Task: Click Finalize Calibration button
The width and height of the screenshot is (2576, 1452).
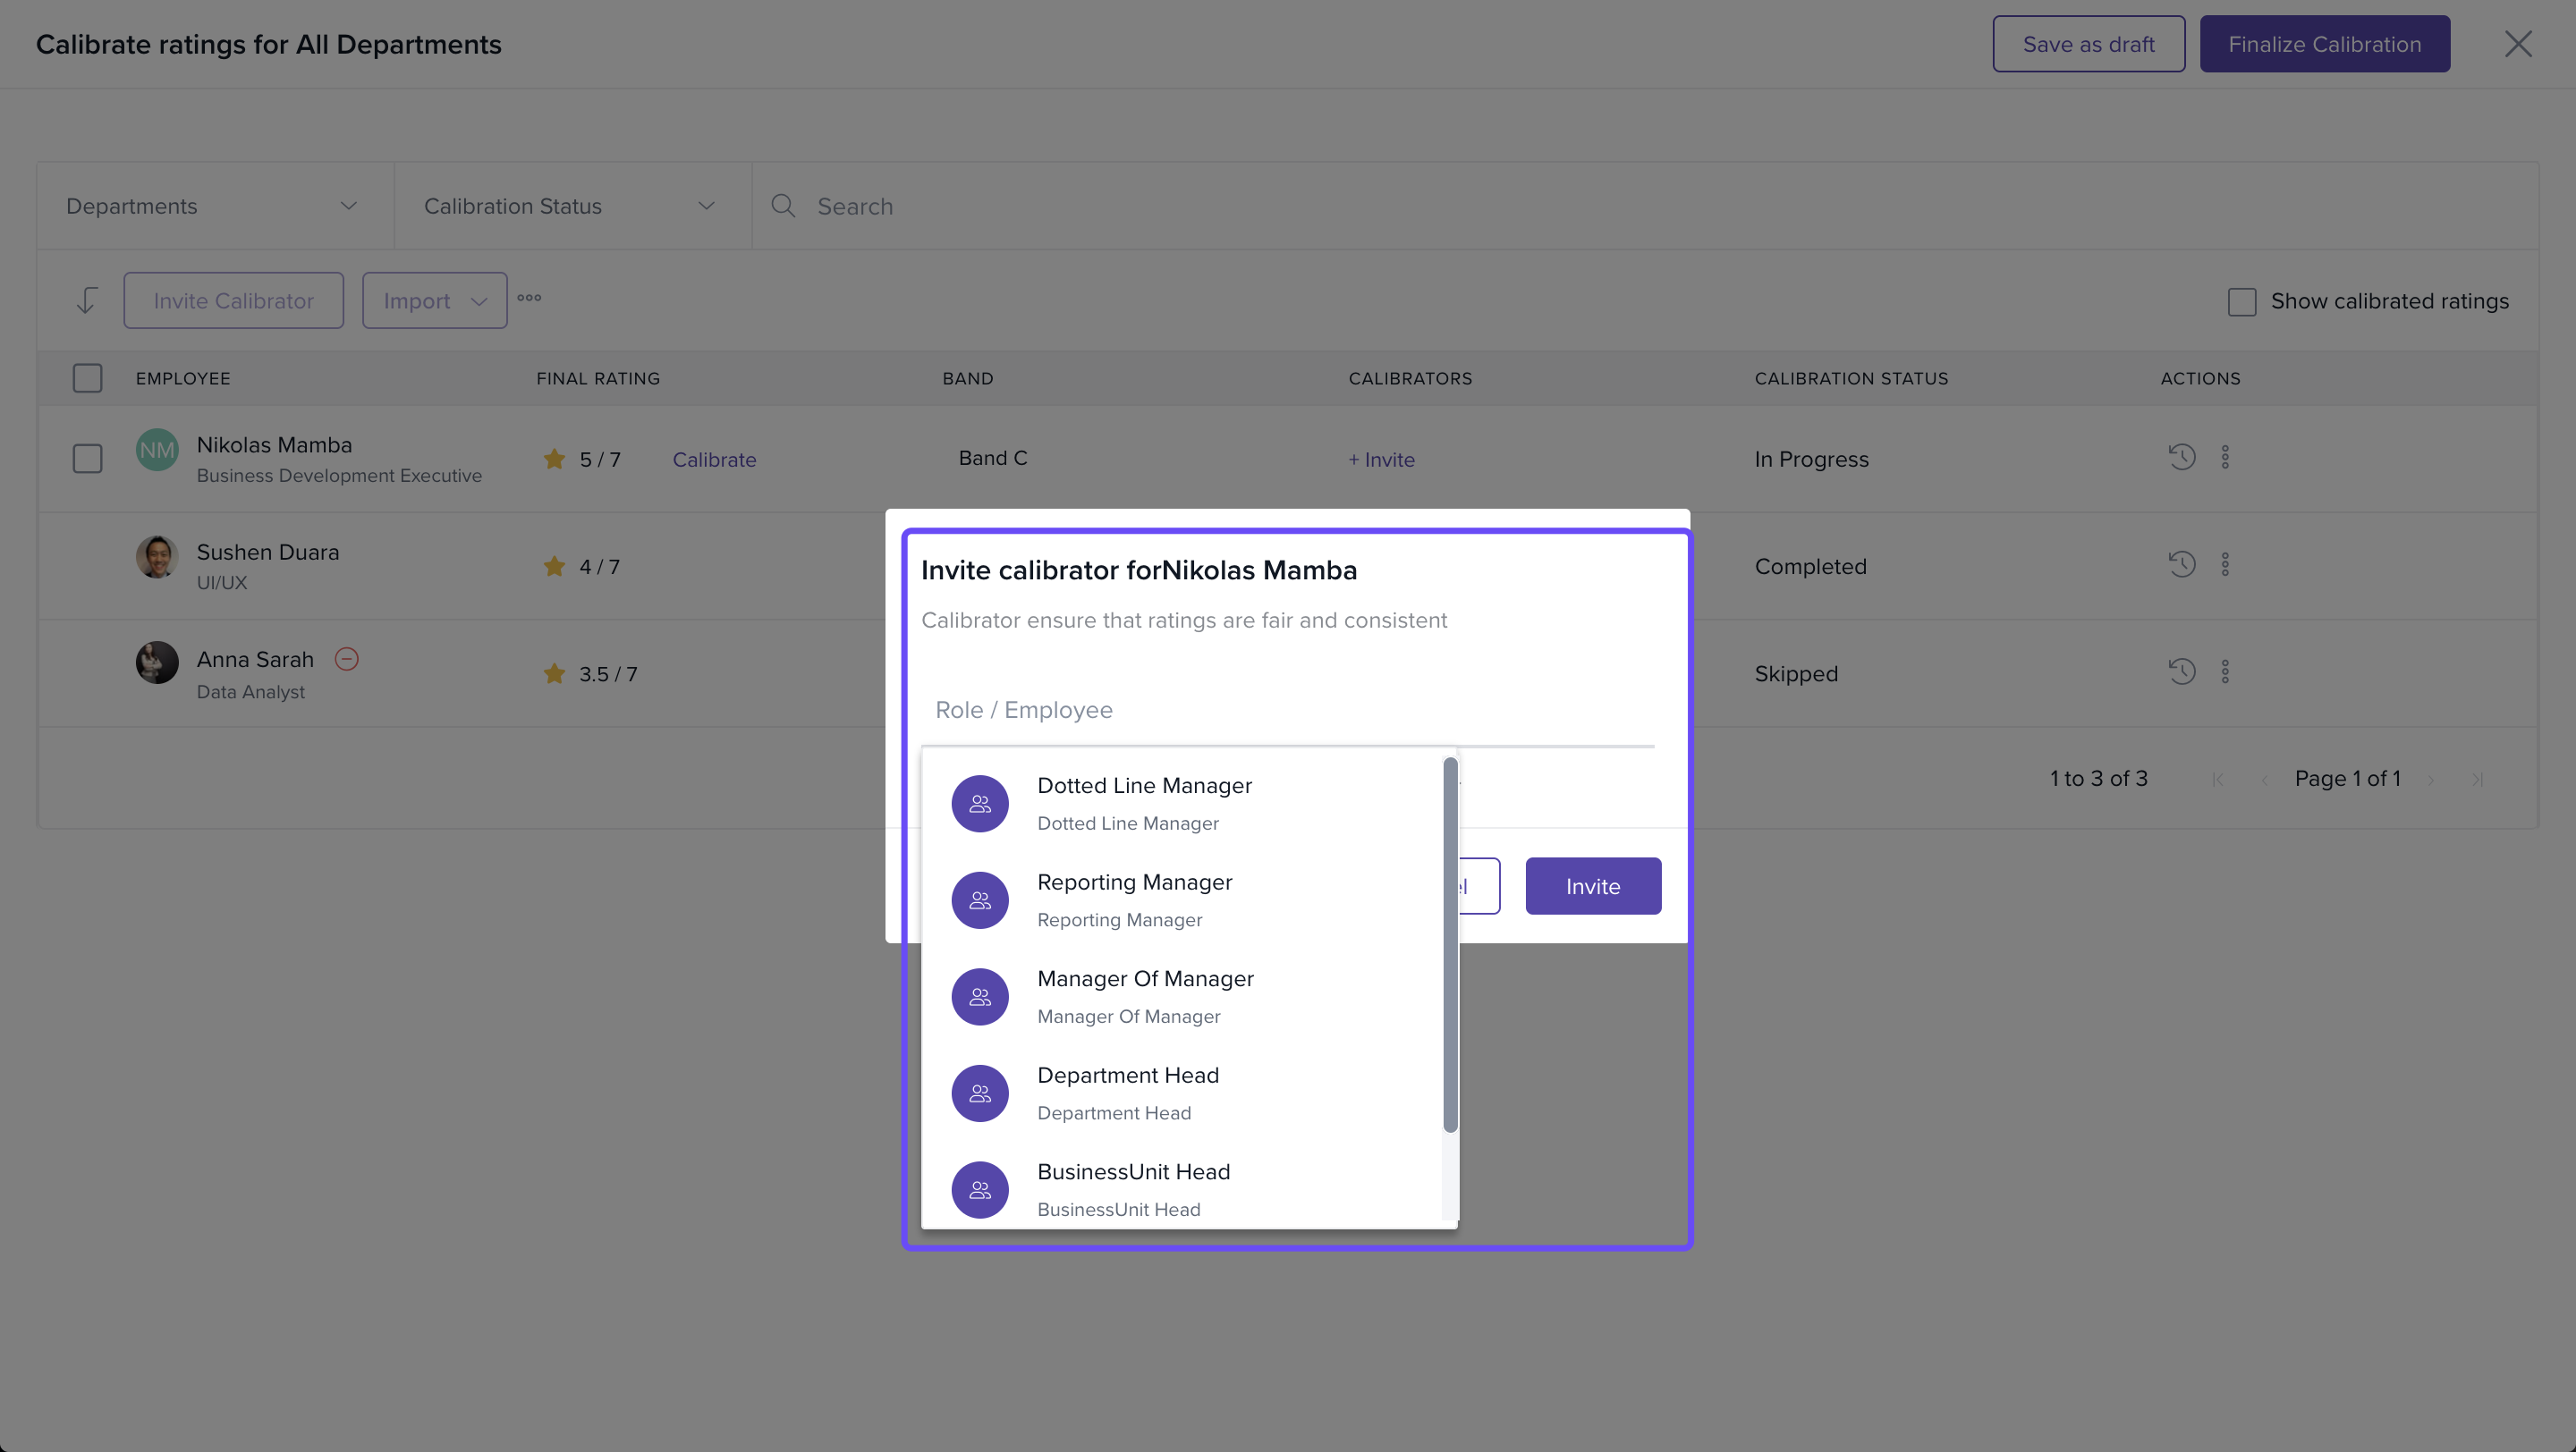Action: pyautogui.click(x=2324, y=44)
